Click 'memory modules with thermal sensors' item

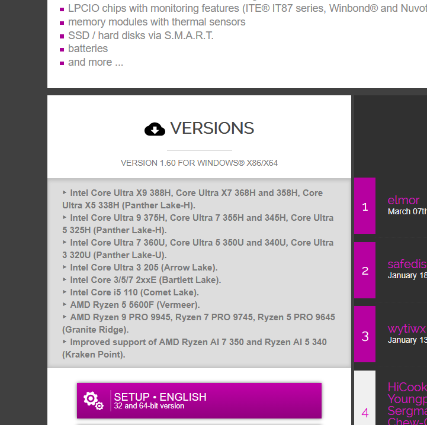tap(156, 22)
